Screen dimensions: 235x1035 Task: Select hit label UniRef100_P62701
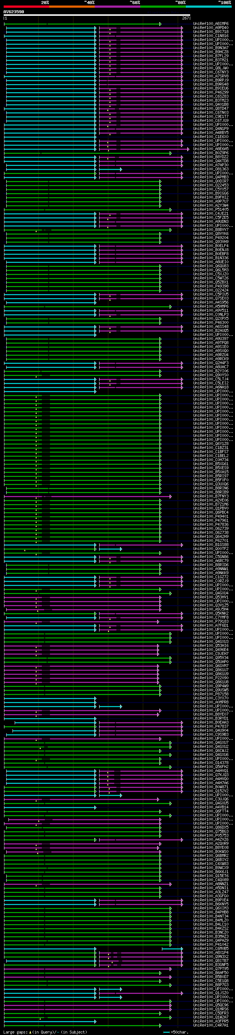point(211,540)
